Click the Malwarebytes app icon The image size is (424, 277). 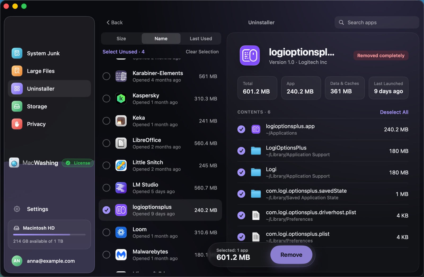point(121,255)
